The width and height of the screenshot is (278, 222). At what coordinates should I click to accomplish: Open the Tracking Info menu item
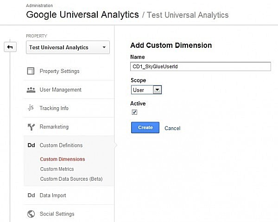click(x=54, y=108)
